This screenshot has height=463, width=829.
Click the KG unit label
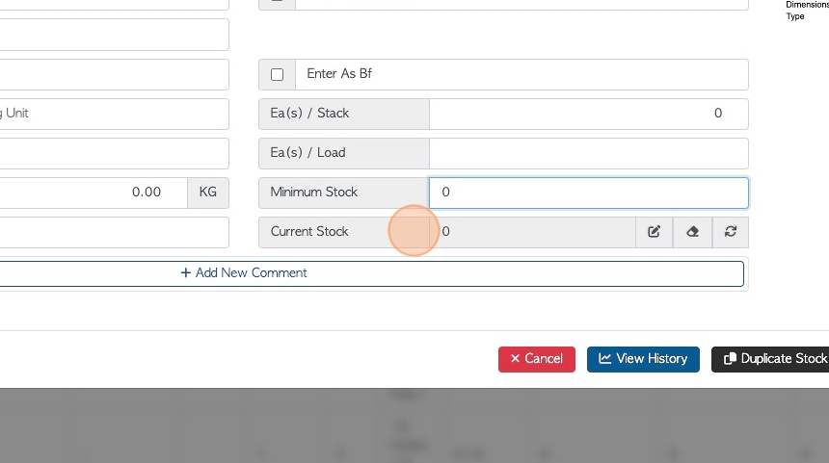tap(208, 193)
